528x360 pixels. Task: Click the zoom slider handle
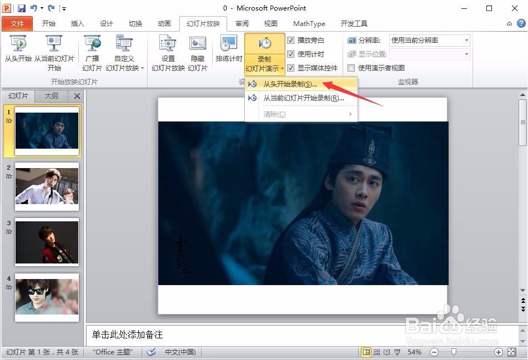pyautogui.click(x=454, y=352)
